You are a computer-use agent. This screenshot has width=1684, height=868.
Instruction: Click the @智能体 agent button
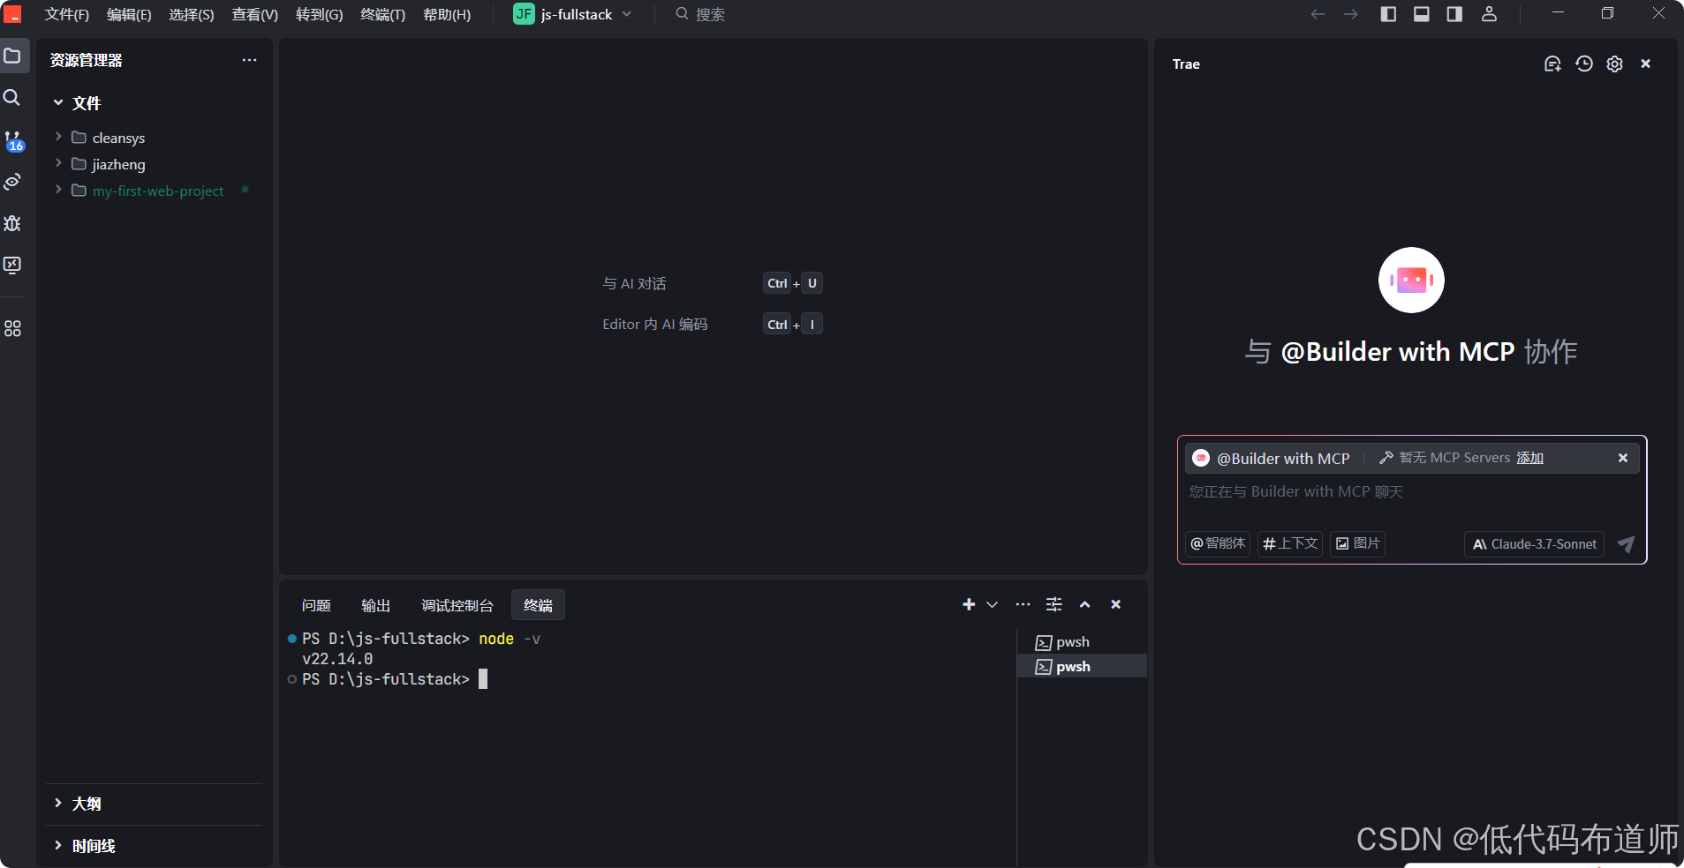pos(1218,543)
